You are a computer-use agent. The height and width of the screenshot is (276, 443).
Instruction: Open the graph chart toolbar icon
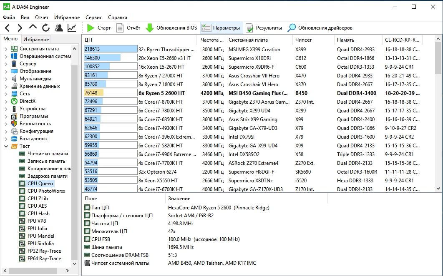tap(72, 27)
